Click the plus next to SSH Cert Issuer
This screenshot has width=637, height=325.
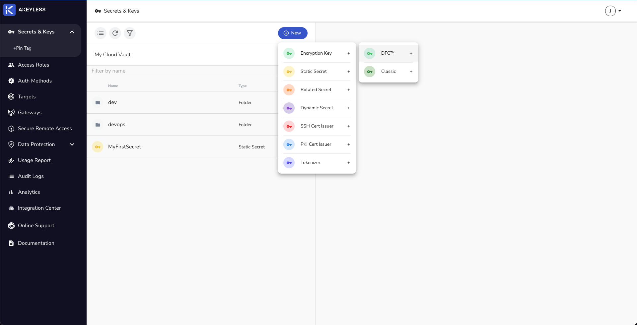point(349,126)
